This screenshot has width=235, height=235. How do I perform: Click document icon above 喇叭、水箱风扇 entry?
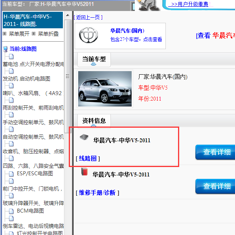click(x=11, y=86)
